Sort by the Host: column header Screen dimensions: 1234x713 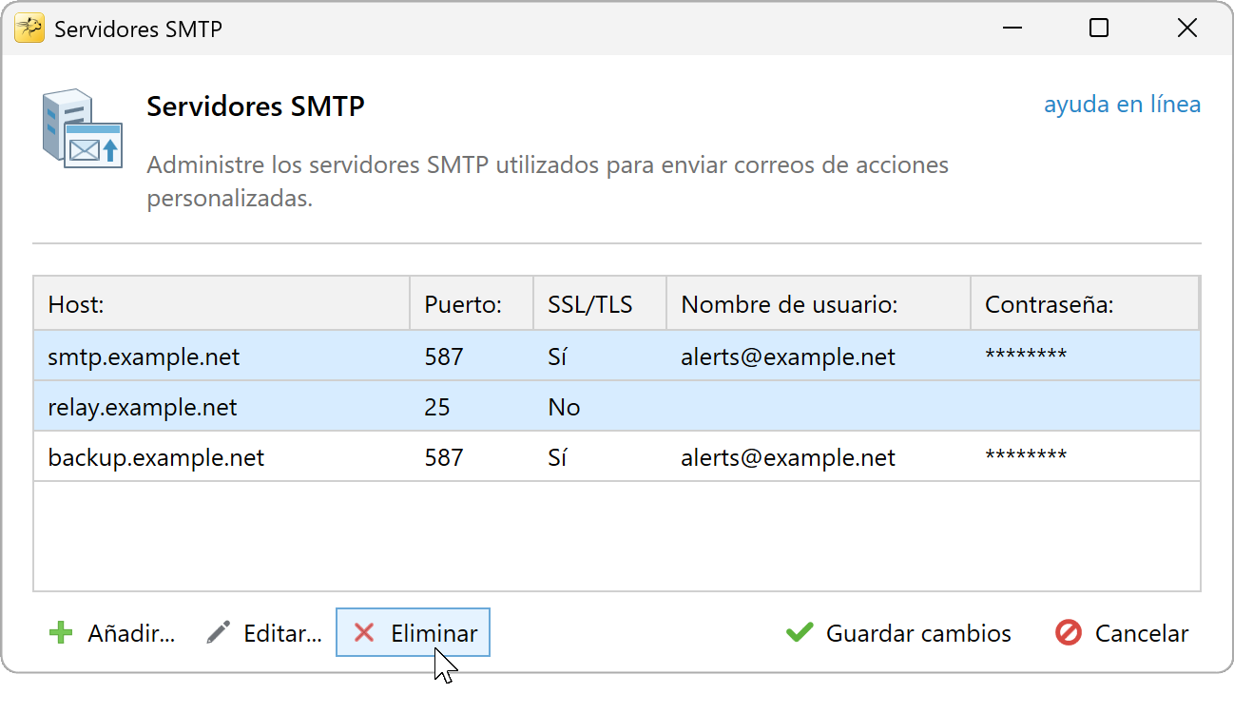pos(222,304)
